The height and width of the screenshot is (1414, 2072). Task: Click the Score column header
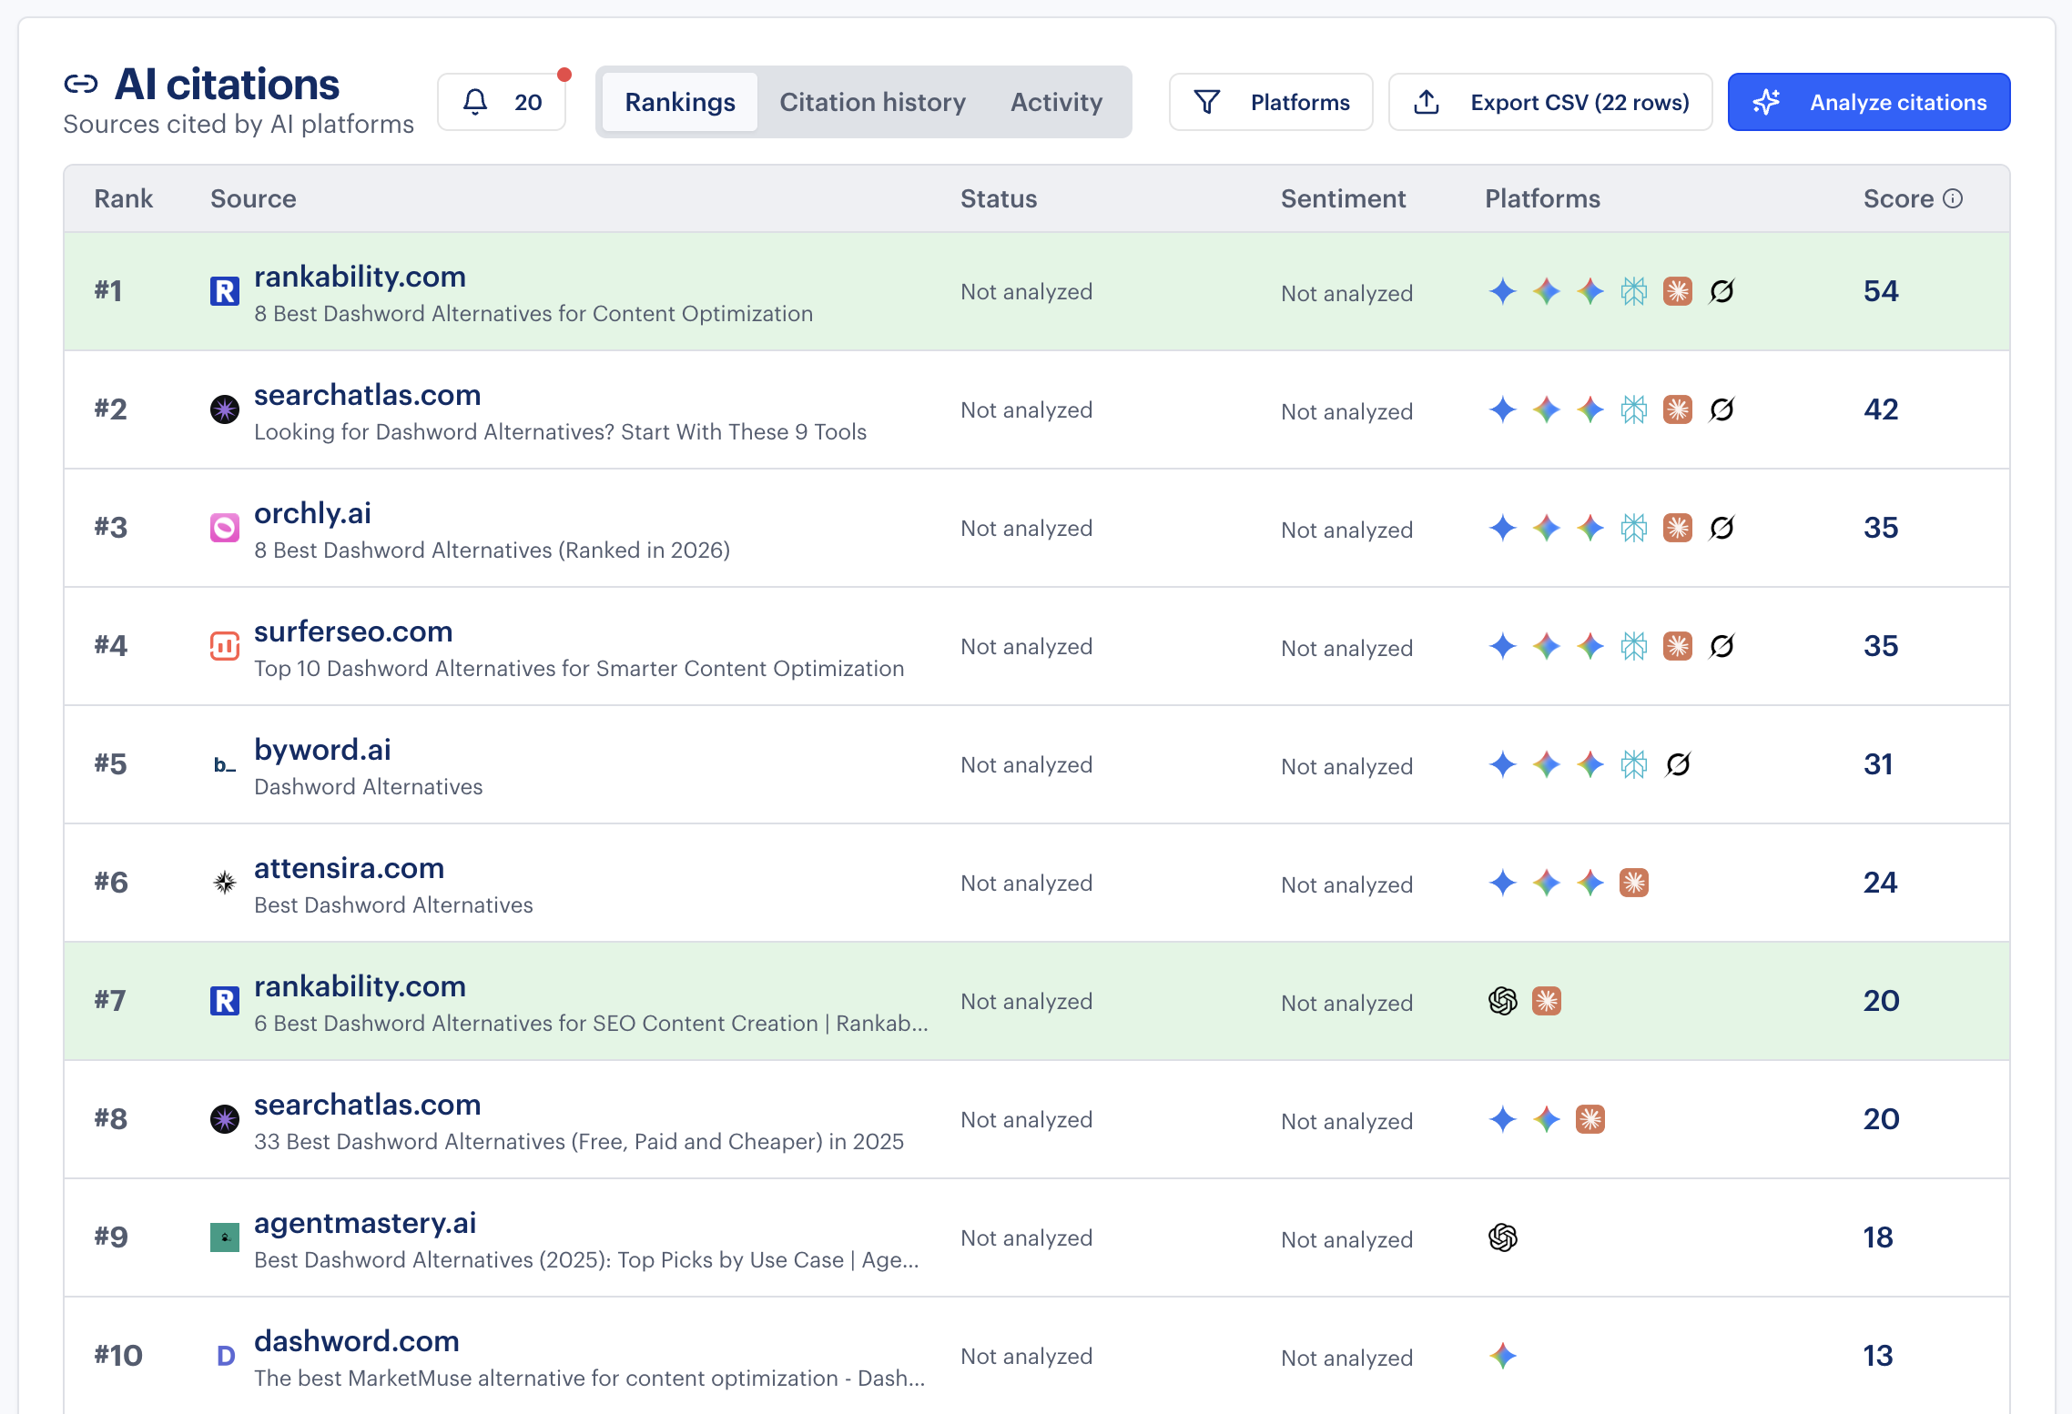(x=1898, y=198)
